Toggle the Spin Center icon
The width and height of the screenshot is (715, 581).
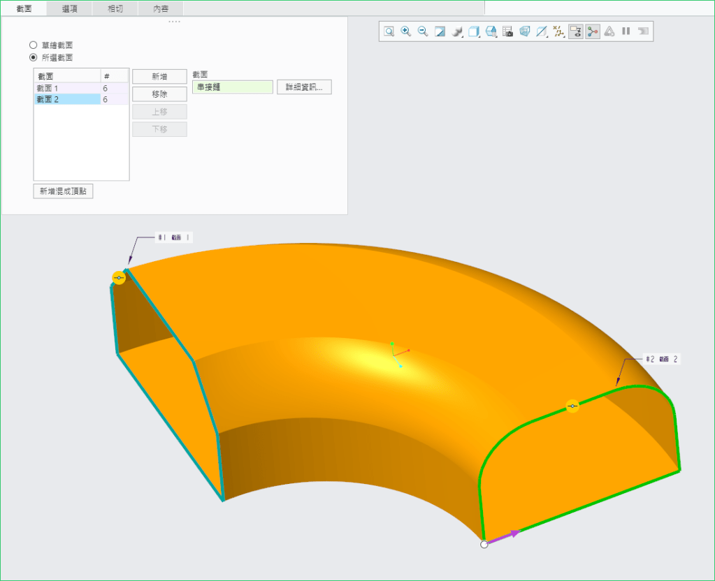tap(593, 31)
